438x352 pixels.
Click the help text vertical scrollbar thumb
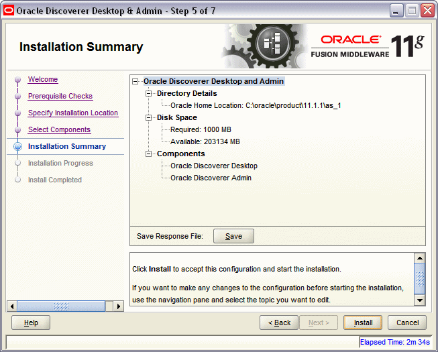coord(420,279)
